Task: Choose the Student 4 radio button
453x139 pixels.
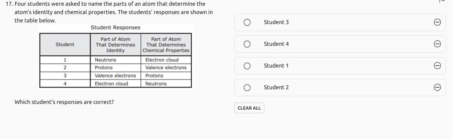Action: 247,44
